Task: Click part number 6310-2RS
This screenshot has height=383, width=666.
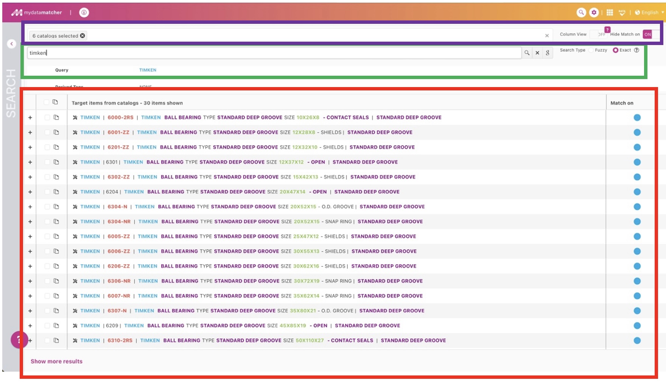Action: 120,340
